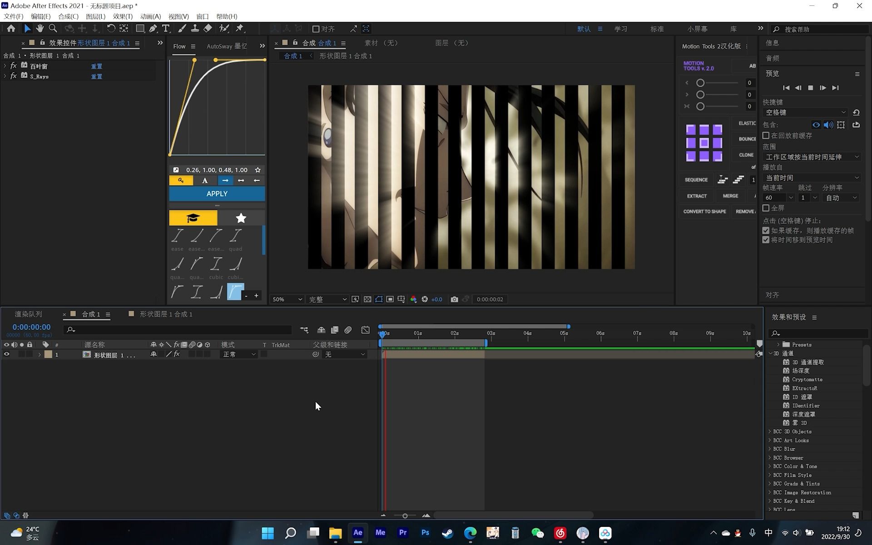Toggle solo switch for 形状图层 1
This screenshot has height=545, width=872.
point(21,354)
